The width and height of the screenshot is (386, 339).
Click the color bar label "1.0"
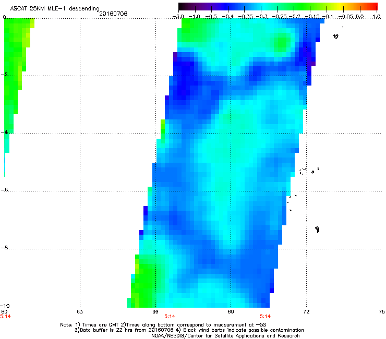[x=377, y=17]
